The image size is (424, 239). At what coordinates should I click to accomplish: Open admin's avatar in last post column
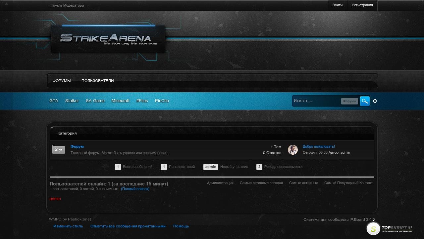293,150
